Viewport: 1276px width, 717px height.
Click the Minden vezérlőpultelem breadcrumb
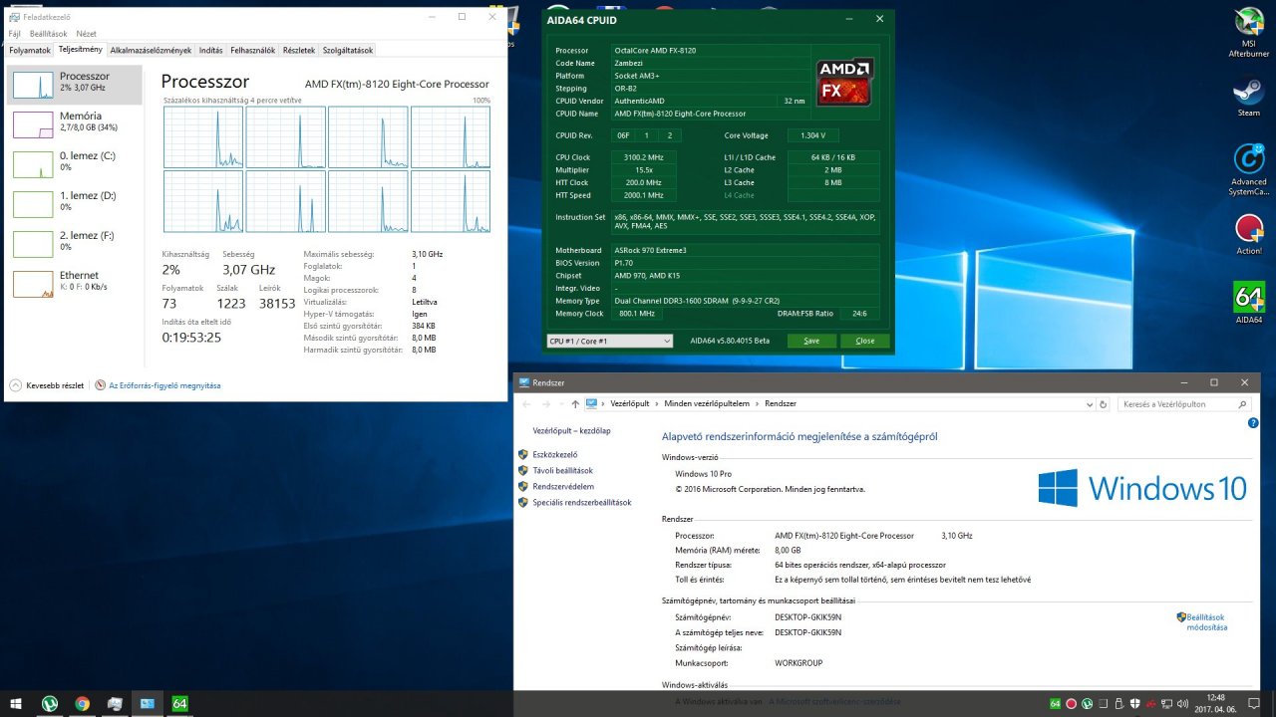click(x=709, y=404)
